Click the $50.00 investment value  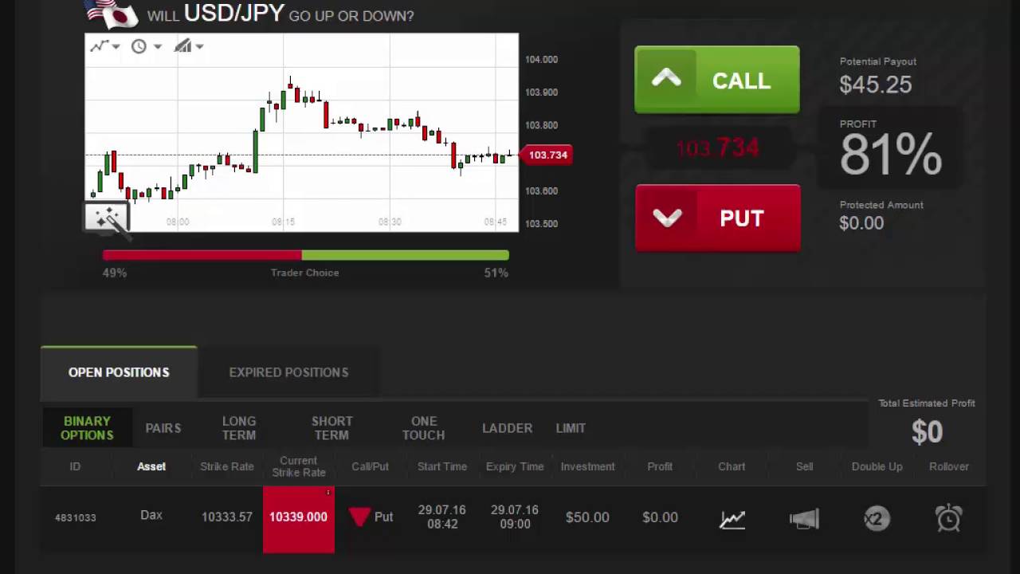click(587, 517)
